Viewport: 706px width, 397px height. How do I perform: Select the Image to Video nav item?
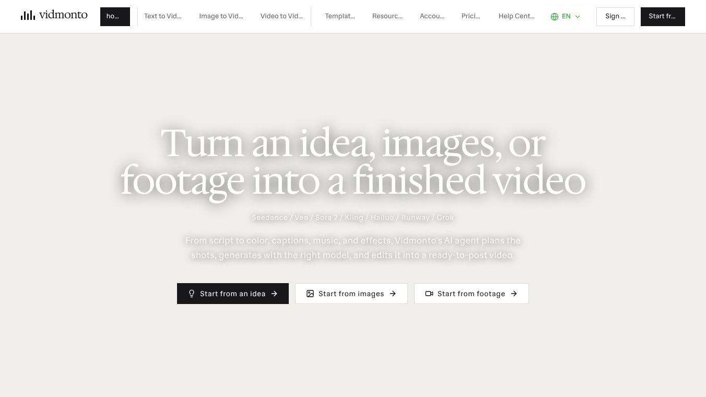coord(221,16)
